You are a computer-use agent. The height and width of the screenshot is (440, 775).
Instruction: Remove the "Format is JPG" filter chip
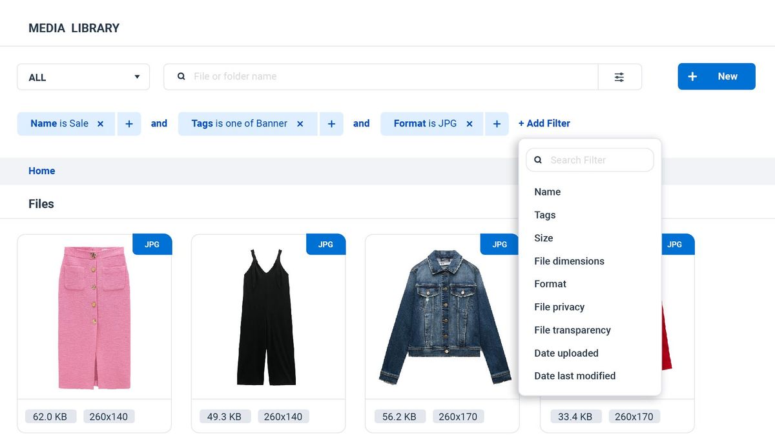[470, 123]
